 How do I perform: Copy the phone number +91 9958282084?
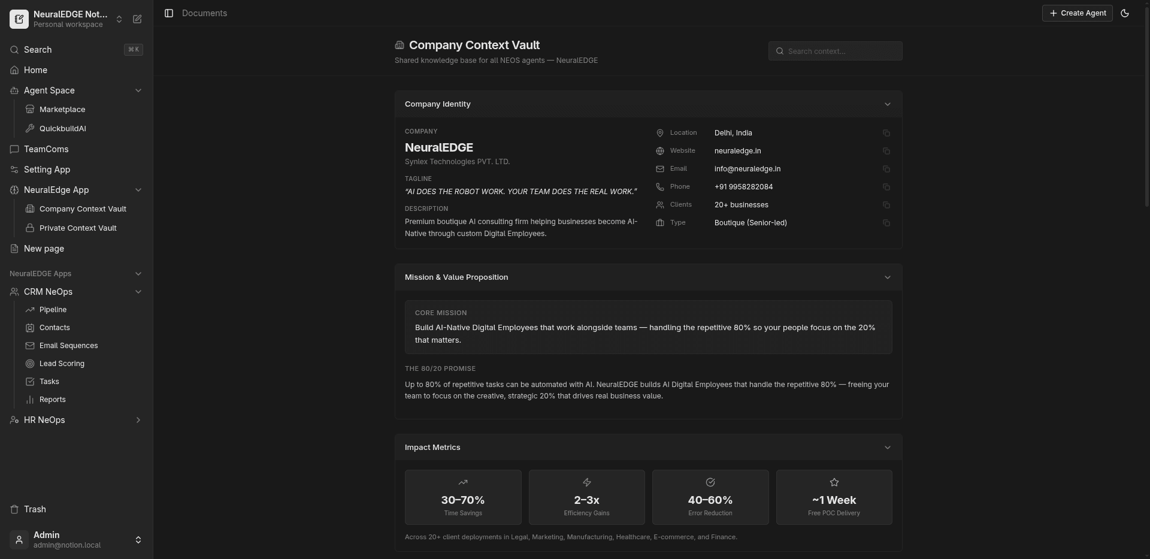coord(887,187)
